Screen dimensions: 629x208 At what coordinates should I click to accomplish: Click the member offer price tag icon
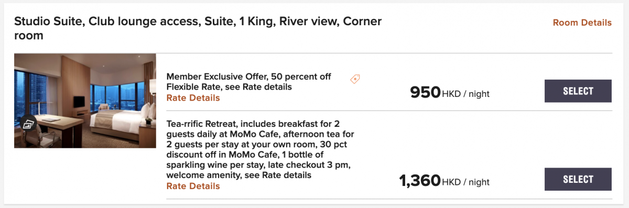pos(355,79)
